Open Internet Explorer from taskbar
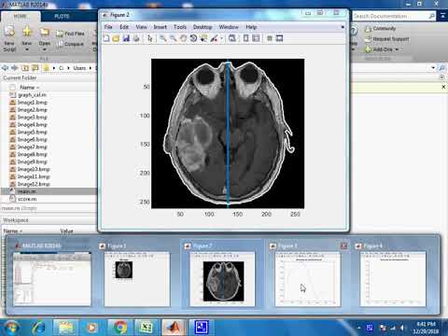 click(x=39, y=328)
